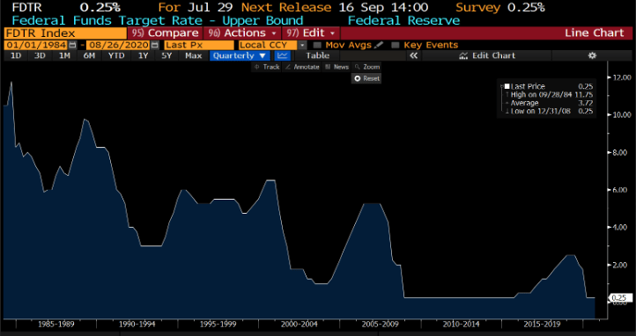Expand the Edit menu
Viewport: 636px width, 336px height.
coord(310,33)
